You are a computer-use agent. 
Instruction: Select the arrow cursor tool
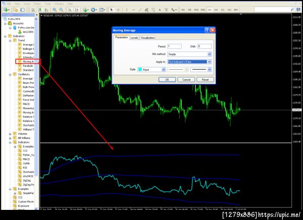pyautogui.click(x=111, y=10)
